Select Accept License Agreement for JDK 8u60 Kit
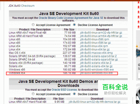Screen dimensions: 140x104 pyautogui.click(x=33, y=25)
